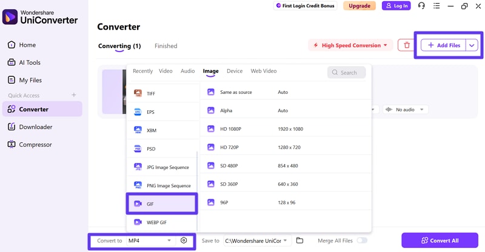Click the Wondershare UniConverter logo
This screenshot has height=252, width=485.
point(40,17)
